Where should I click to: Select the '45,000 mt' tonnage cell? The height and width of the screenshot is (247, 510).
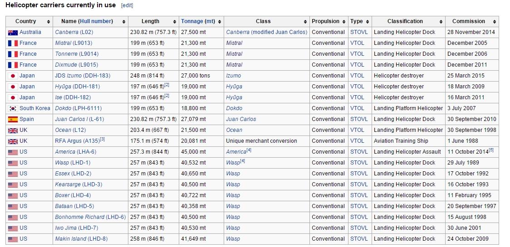(201, 152)
